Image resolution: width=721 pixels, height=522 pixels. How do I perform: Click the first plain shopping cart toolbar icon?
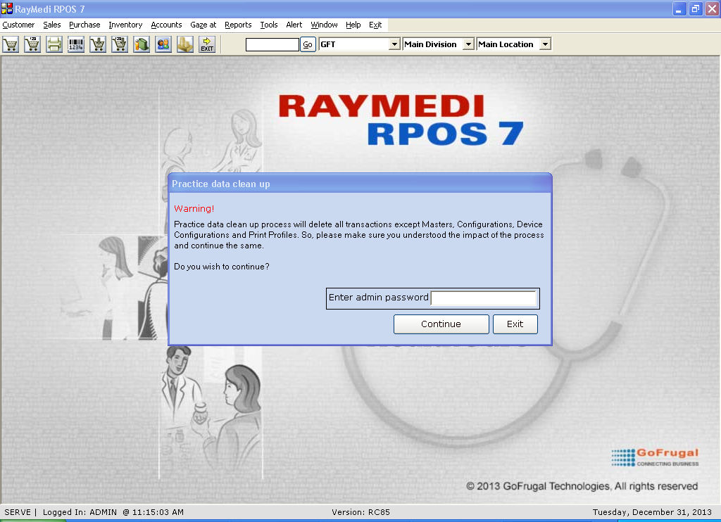pos(11,44)
